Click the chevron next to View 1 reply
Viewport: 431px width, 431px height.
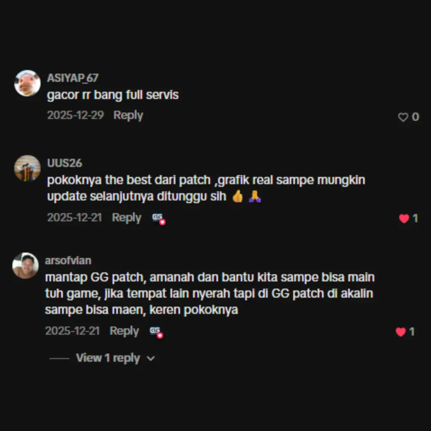[x=151, y=359]
